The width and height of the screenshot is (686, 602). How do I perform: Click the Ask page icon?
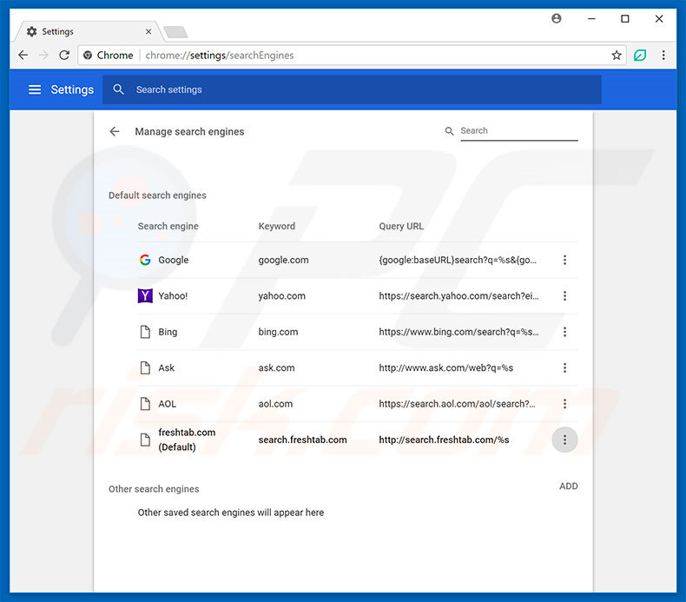click(x=145, y=367)
